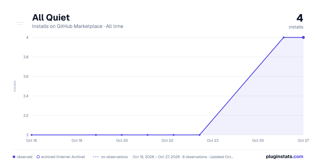Viewport: 316px width, 166px height.
Task: Select the data point just before Oct 19
Action: [96, 135]
